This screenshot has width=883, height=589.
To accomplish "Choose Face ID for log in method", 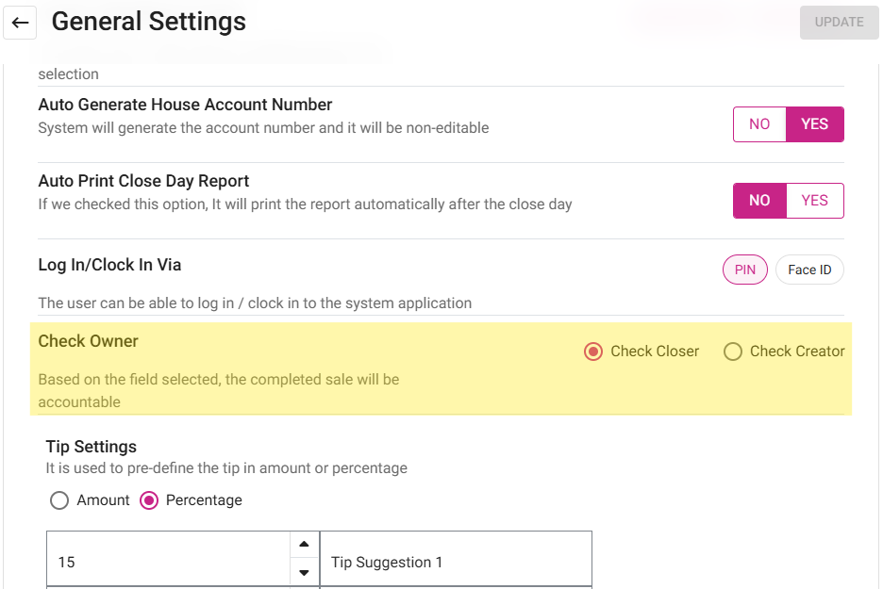I will (x=809, y=270).
